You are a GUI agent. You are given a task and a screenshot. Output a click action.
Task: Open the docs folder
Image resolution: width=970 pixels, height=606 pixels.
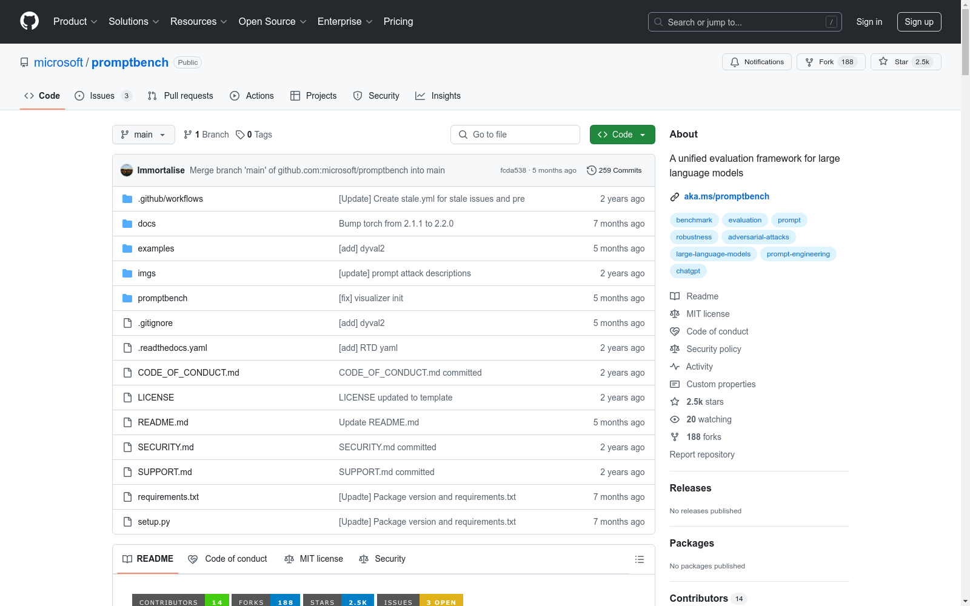pyautogui.click(x=147, y=224)
